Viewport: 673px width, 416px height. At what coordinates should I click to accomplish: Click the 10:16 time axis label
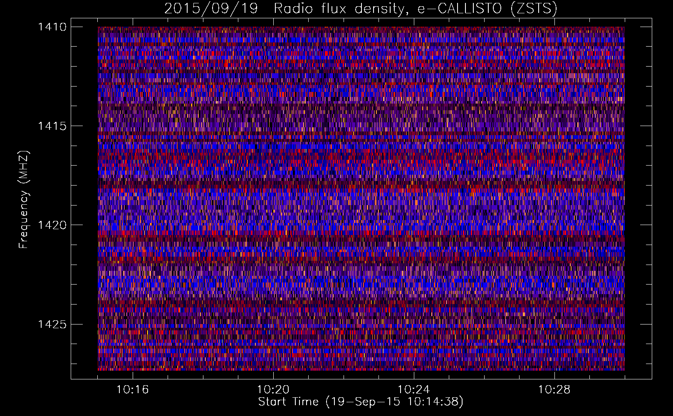(x=133, y=390)
